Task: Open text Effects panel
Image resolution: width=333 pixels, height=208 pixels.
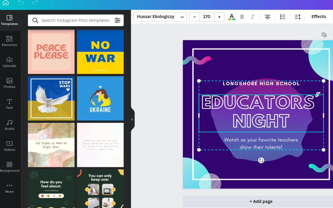Action: click(x=319, y=17)
